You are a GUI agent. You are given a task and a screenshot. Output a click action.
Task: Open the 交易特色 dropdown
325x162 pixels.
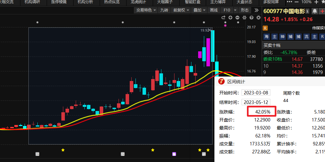146,10
